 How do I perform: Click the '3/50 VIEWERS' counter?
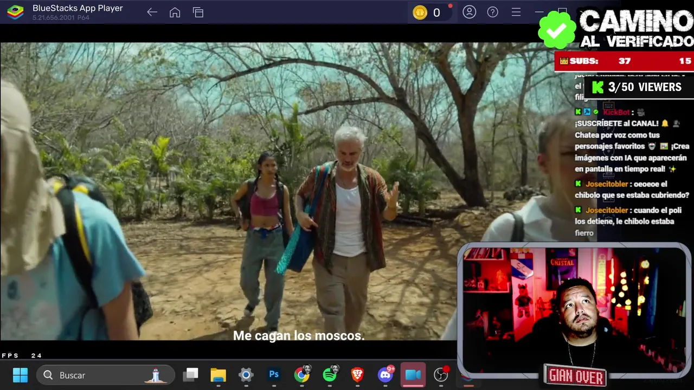pyautogui.click(x=638, y=87)
